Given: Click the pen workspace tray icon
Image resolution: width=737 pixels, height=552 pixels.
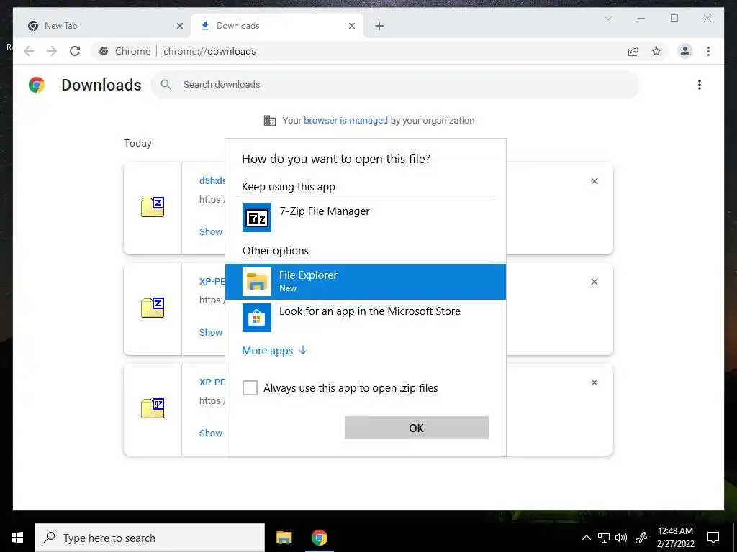Looking at the screenshot, I should click(x=641, y=538).
